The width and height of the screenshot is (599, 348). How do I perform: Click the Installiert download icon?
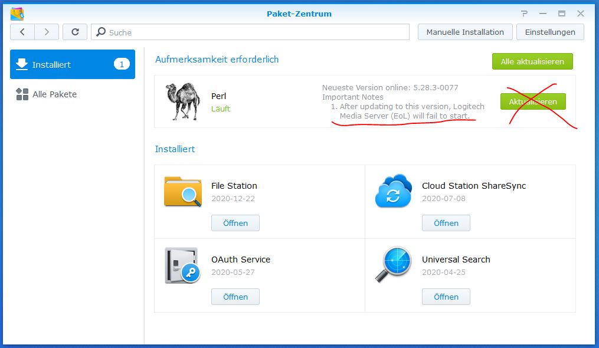point(22,64)
